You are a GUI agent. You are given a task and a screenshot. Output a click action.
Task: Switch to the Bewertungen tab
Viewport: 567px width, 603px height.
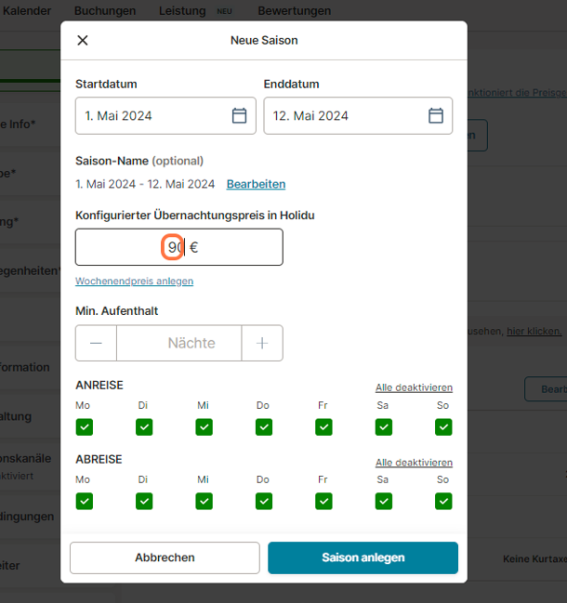click(294, 11)
